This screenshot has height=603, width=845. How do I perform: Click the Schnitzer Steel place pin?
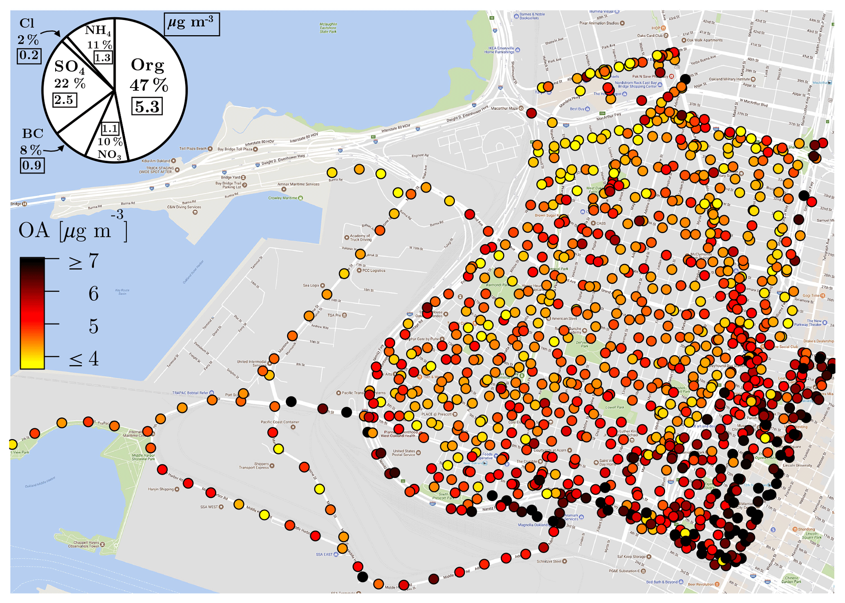[x=565, y=561]
